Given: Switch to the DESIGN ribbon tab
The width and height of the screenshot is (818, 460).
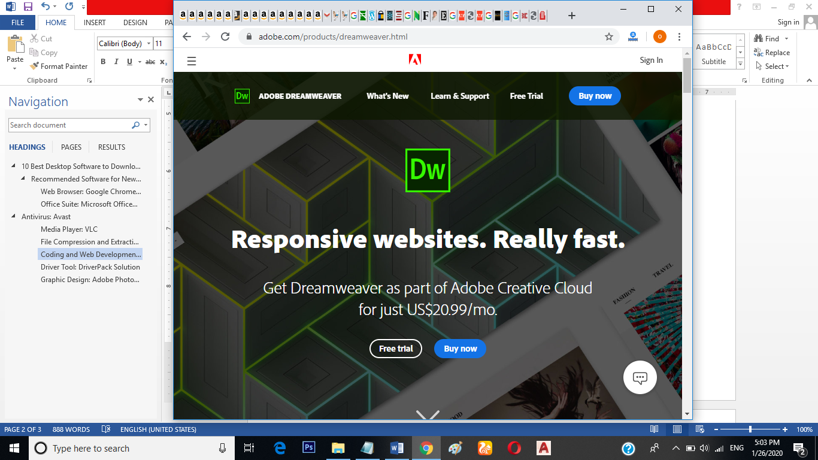Looking at the screenshot, I should coord(135,23).
